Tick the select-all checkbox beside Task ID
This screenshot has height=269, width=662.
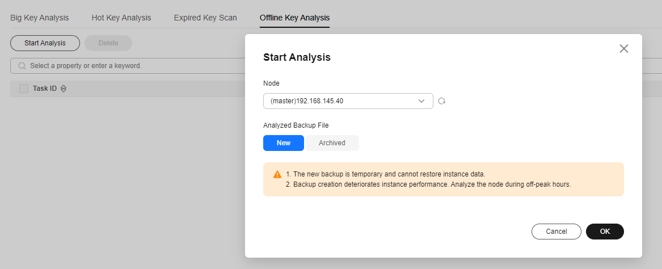(x=24, y=89)
